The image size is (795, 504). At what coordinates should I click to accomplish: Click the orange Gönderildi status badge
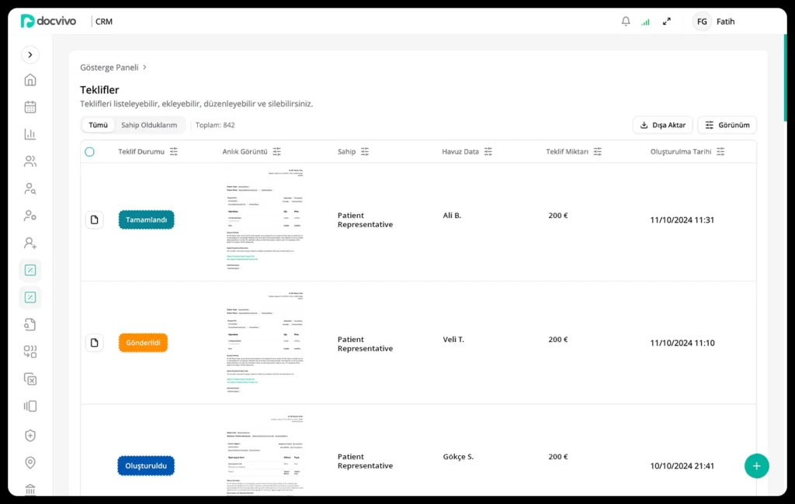[x=143, y=343]
